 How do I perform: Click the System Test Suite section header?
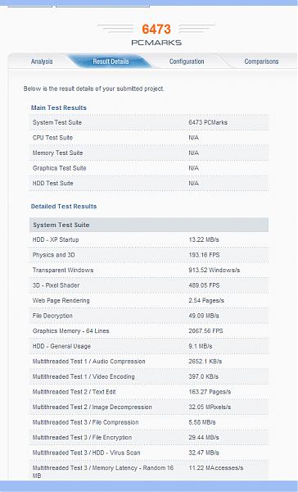pos(149,225)
